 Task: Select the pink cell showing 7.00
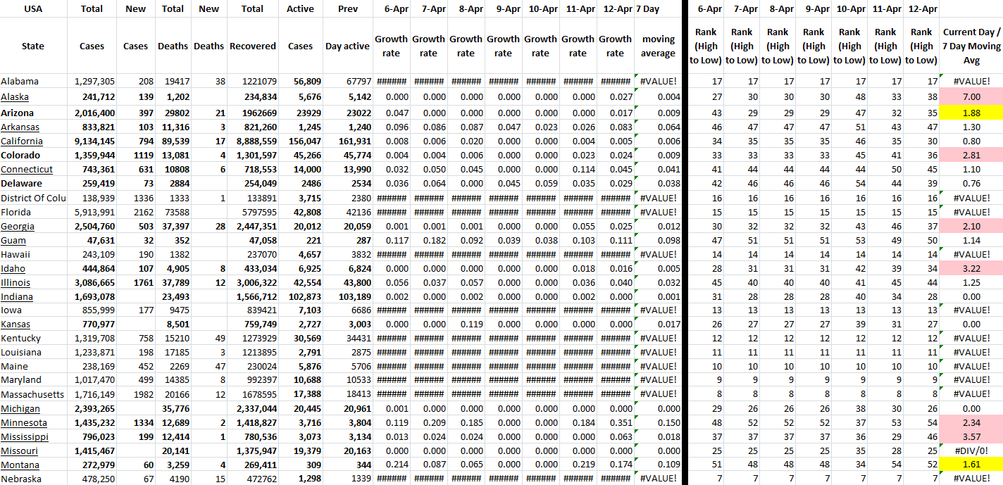971,97
